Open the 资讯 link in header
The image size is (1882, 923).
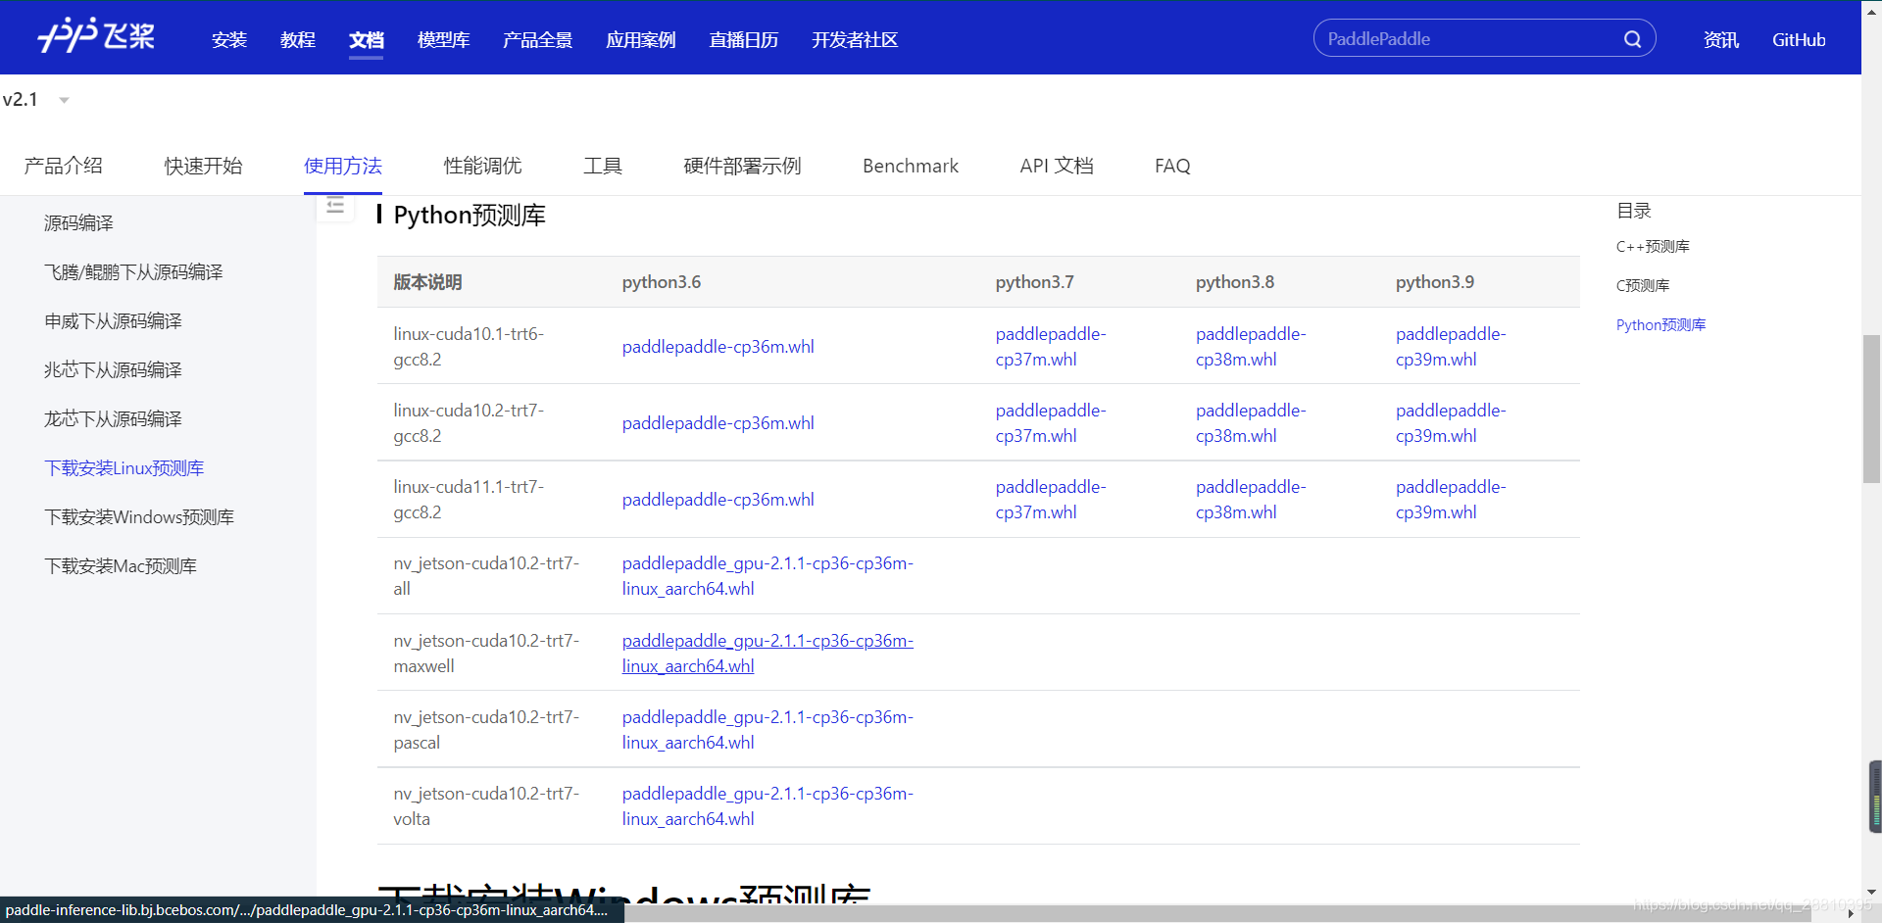[1720, 40]
